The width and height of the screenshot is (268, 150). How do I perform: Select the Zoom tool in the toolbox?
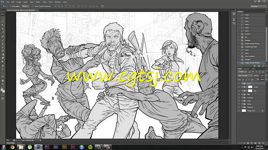pyautogui.click(x=3, y=84)
